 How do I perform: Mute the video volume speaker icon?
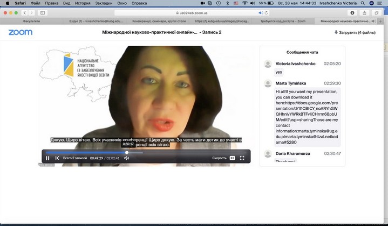point(127,158)
